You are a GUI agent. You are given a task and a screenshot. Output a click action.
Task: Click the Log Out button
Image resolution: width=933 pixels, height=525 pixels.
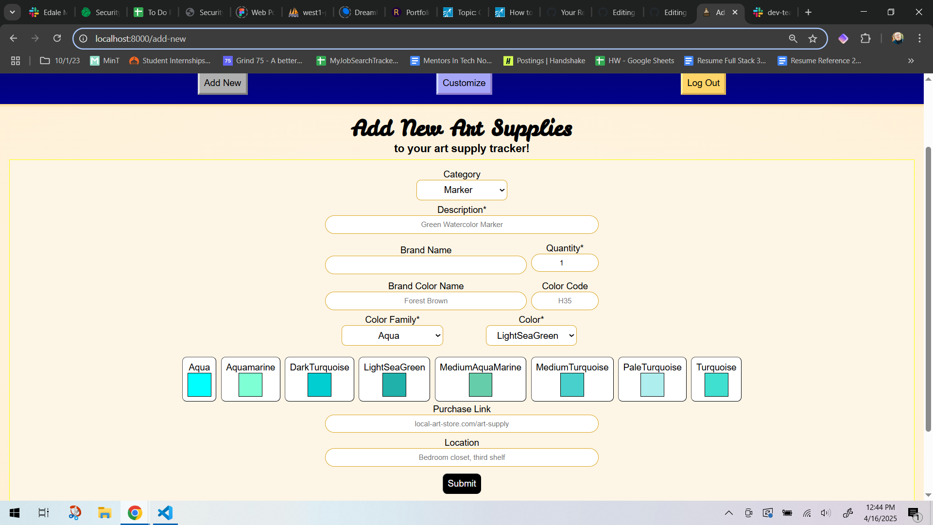[703, 83]
